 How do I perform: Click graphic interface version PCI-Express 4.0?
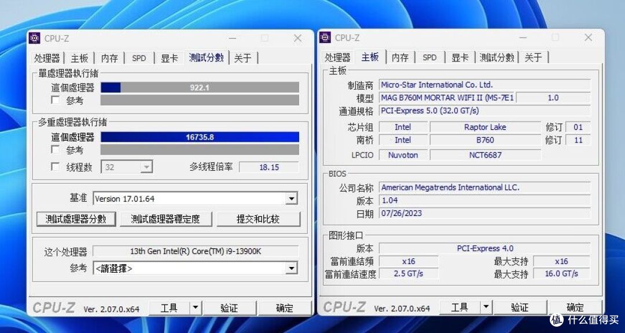(484, 248)
